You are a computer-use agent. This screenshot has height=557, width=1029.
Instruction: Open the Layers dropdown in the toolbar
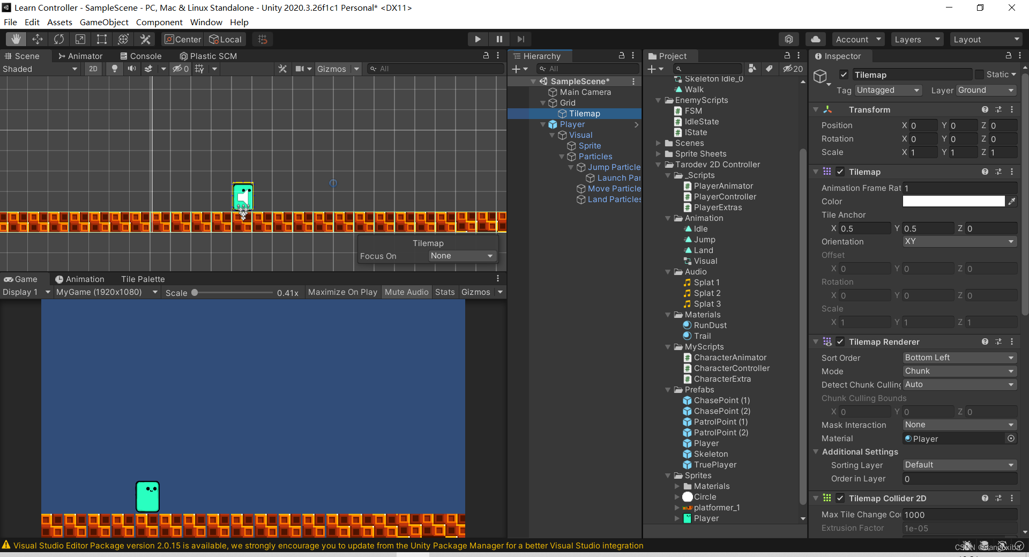tap(916, 39)
